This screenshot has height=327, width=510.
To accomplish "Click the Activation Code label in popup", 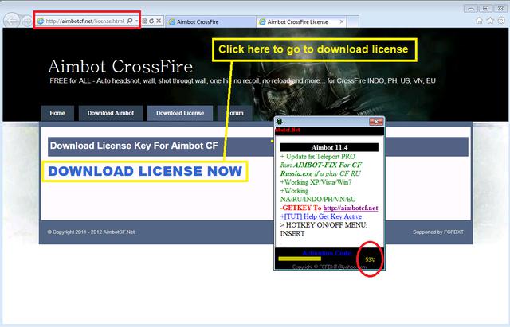I will 327,253.
